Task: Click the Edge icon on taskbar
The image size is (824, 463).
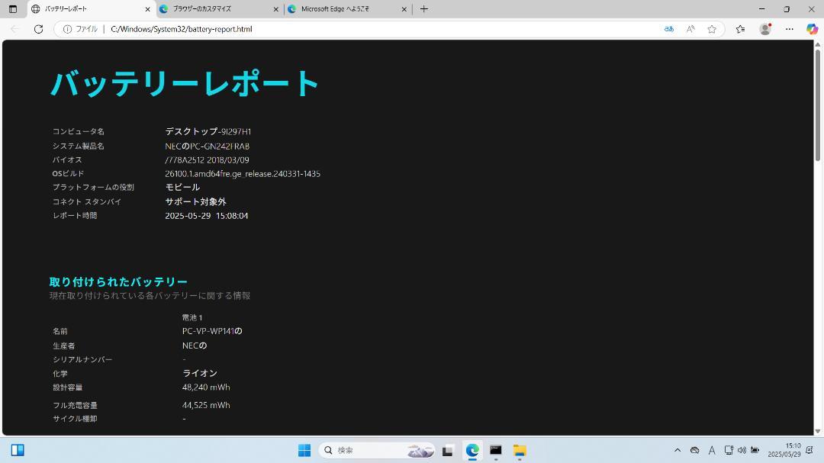Action: point(472,450)
